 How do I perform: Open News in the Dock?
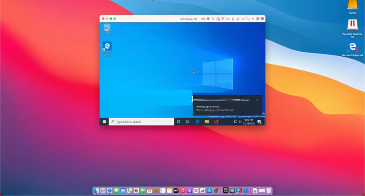pyautogui.click(x=196, y=191)
